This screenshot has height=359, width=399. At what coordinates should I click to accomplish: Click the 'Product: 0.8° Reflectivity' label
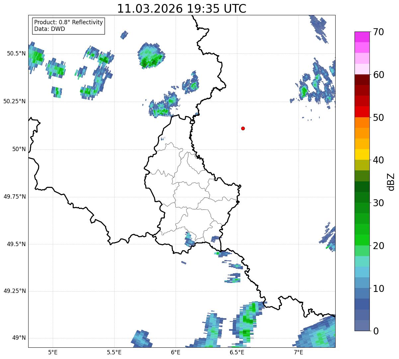pos(69,22)
